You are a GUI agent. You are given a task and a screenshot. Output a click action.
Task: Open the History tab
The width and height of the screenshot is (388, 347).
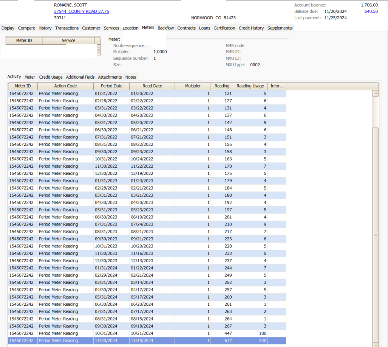[45, 28]
